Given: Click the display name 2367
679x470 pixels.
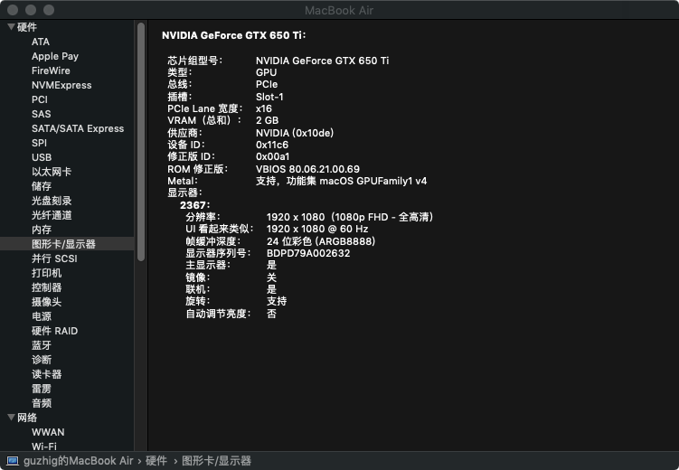Looking at the screenshot, I should 194,205.
